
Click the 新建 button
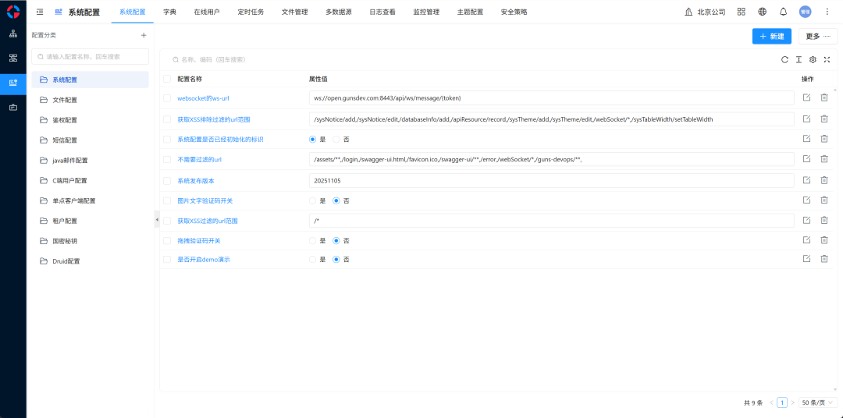pos(771,37)
